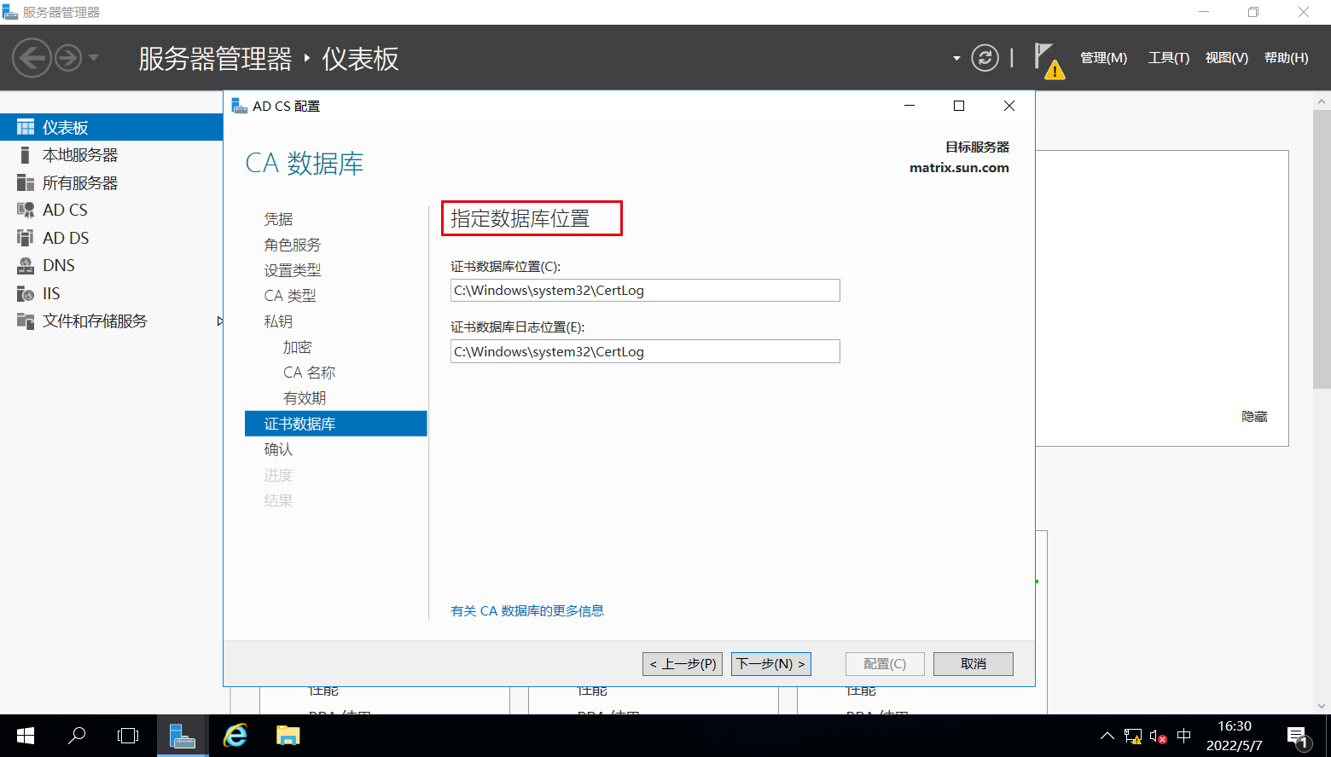The image size is (1331, 757).
Task: Go to 私钥 wizard step
Action: click(x=278, y=321)
